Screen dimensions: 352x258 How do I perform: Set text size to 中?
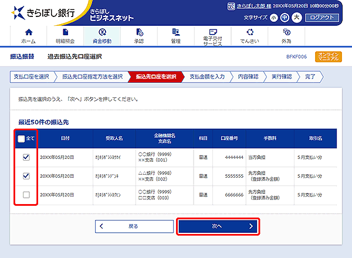pos(285,18)
